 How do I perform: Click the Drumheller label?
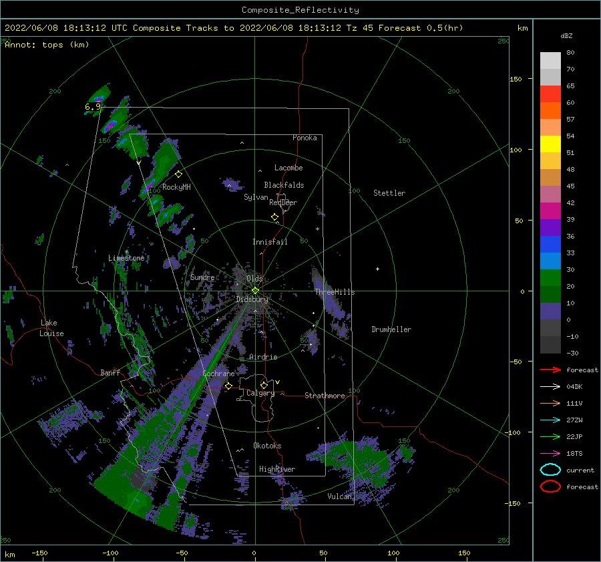pyautogui.click(x=391, y=329)
